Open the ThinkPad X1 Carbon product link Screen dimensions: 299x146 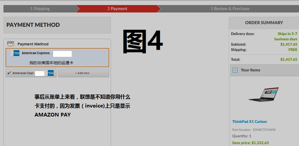coord(249,122)
